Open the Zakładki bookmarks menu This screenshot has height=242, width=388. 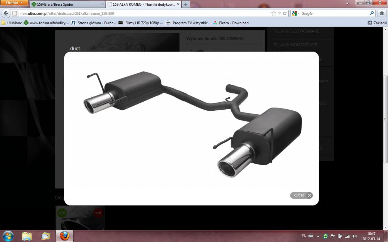tap(377, 23)
